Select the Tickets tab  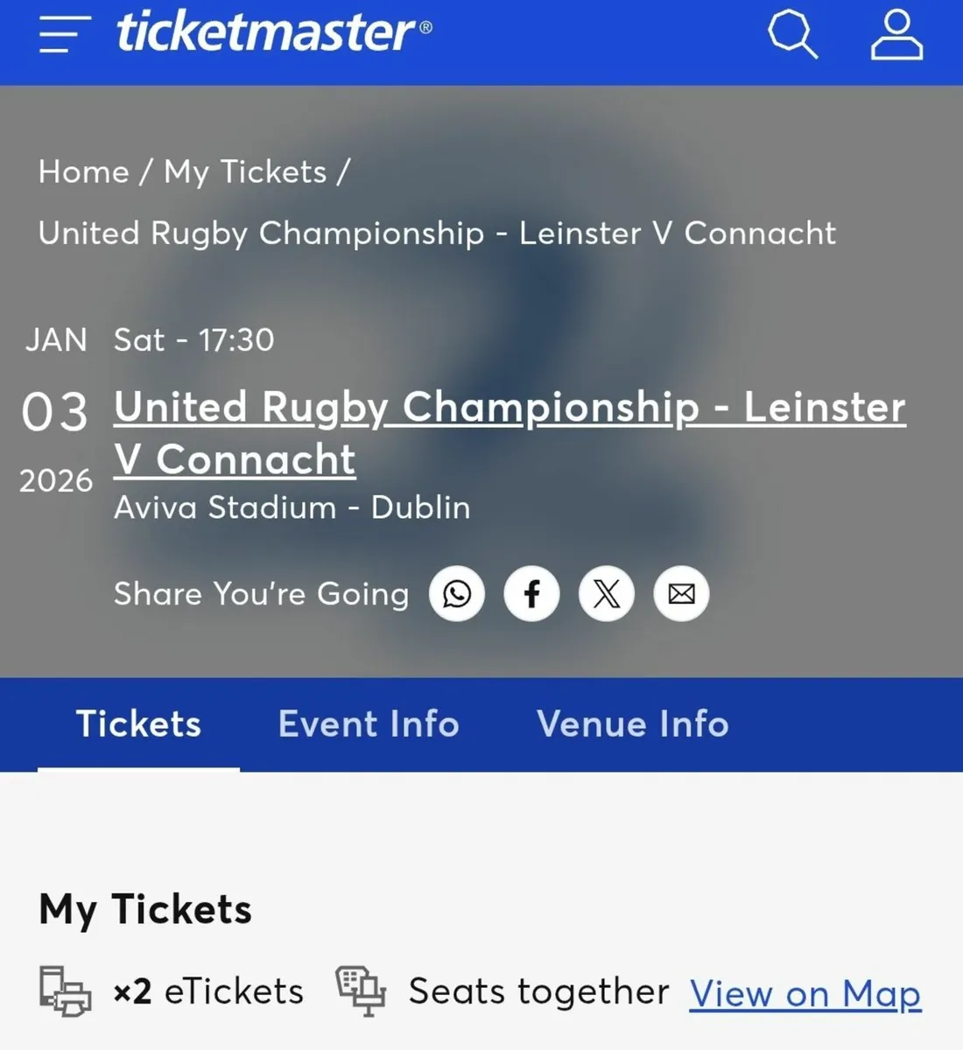[x=138, y=724]
